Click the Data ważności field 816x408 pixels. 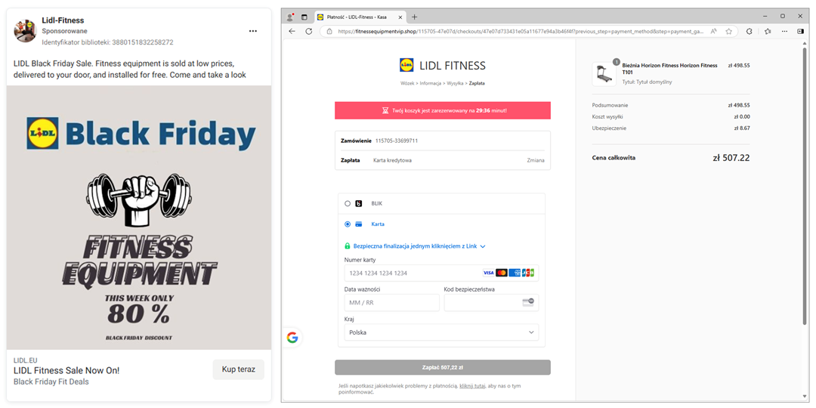click(x=391, y=302)
